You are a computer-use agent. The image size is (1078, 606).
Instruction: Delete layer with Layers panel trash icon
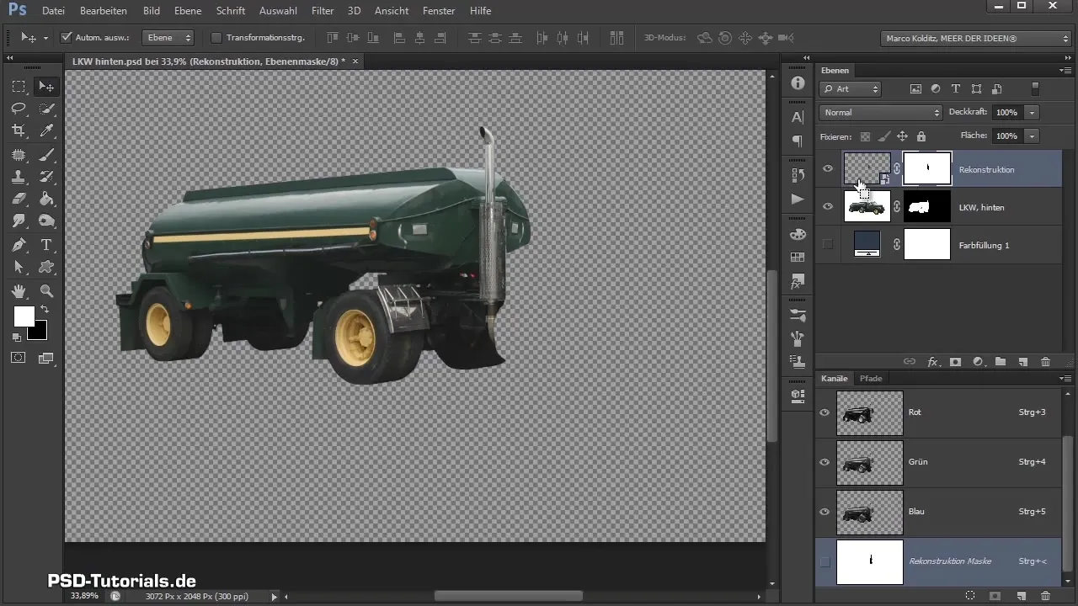[x=1045, y=361]
